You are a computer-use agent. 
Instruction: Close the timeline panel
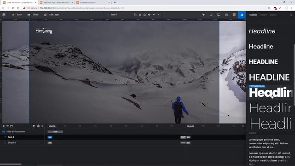(x=243, y=126)
